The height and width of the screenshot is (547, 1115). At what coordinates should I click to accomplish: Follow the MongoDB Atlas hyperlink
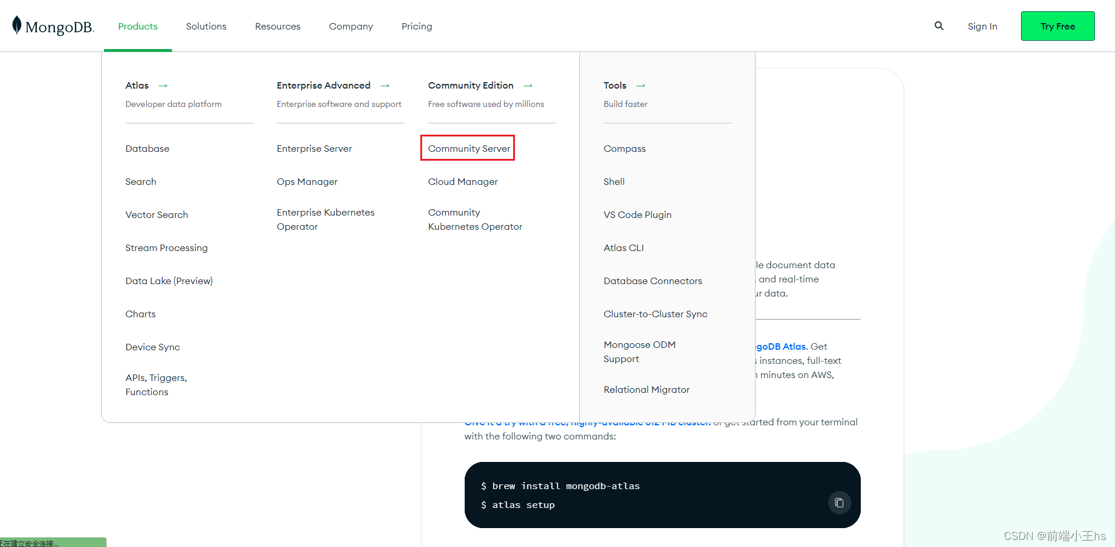pos(777,346)
